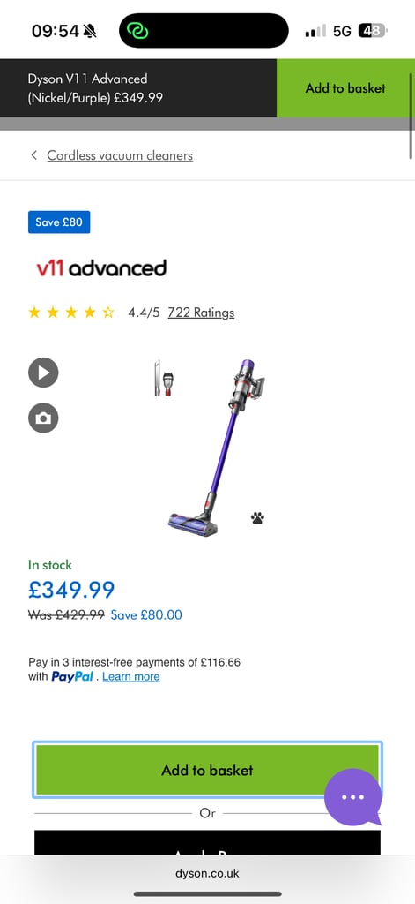The height and width of the screenshot is (904, 415).
Task: Tap the cellular signal bars icon
Action: click(x=315, y=31)
